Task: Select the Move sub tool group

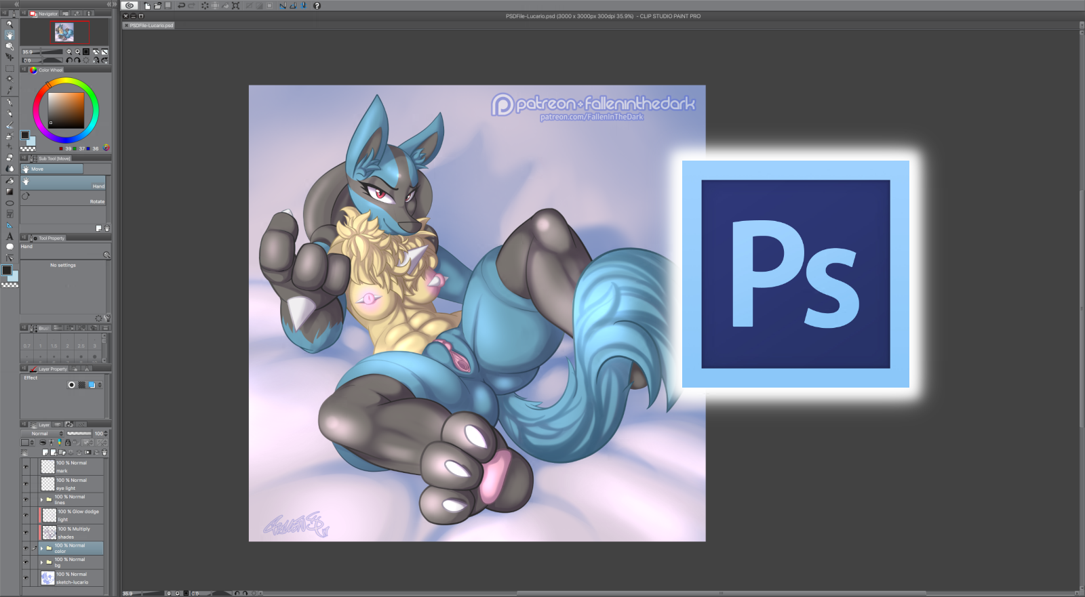Action: coord(52,169)
